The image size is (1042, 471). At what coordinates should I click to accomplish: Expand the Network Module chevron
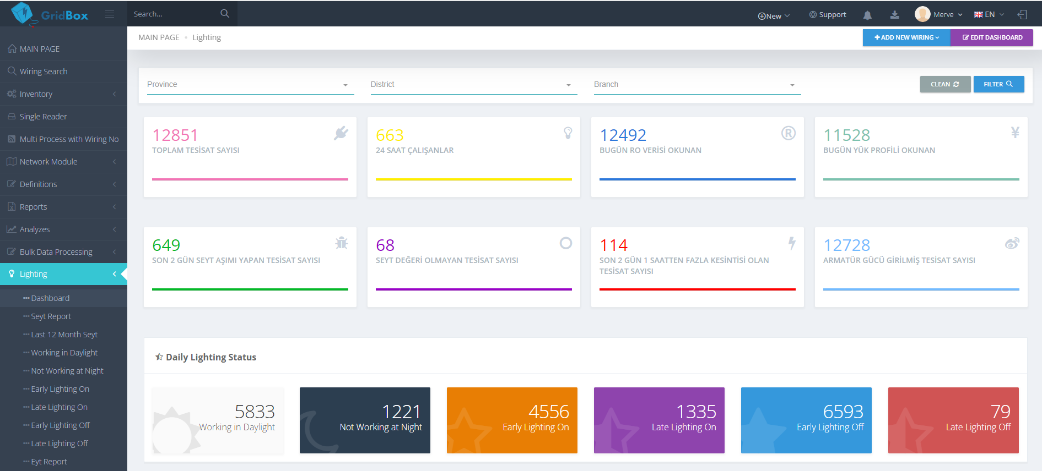[x=115, y=162]
